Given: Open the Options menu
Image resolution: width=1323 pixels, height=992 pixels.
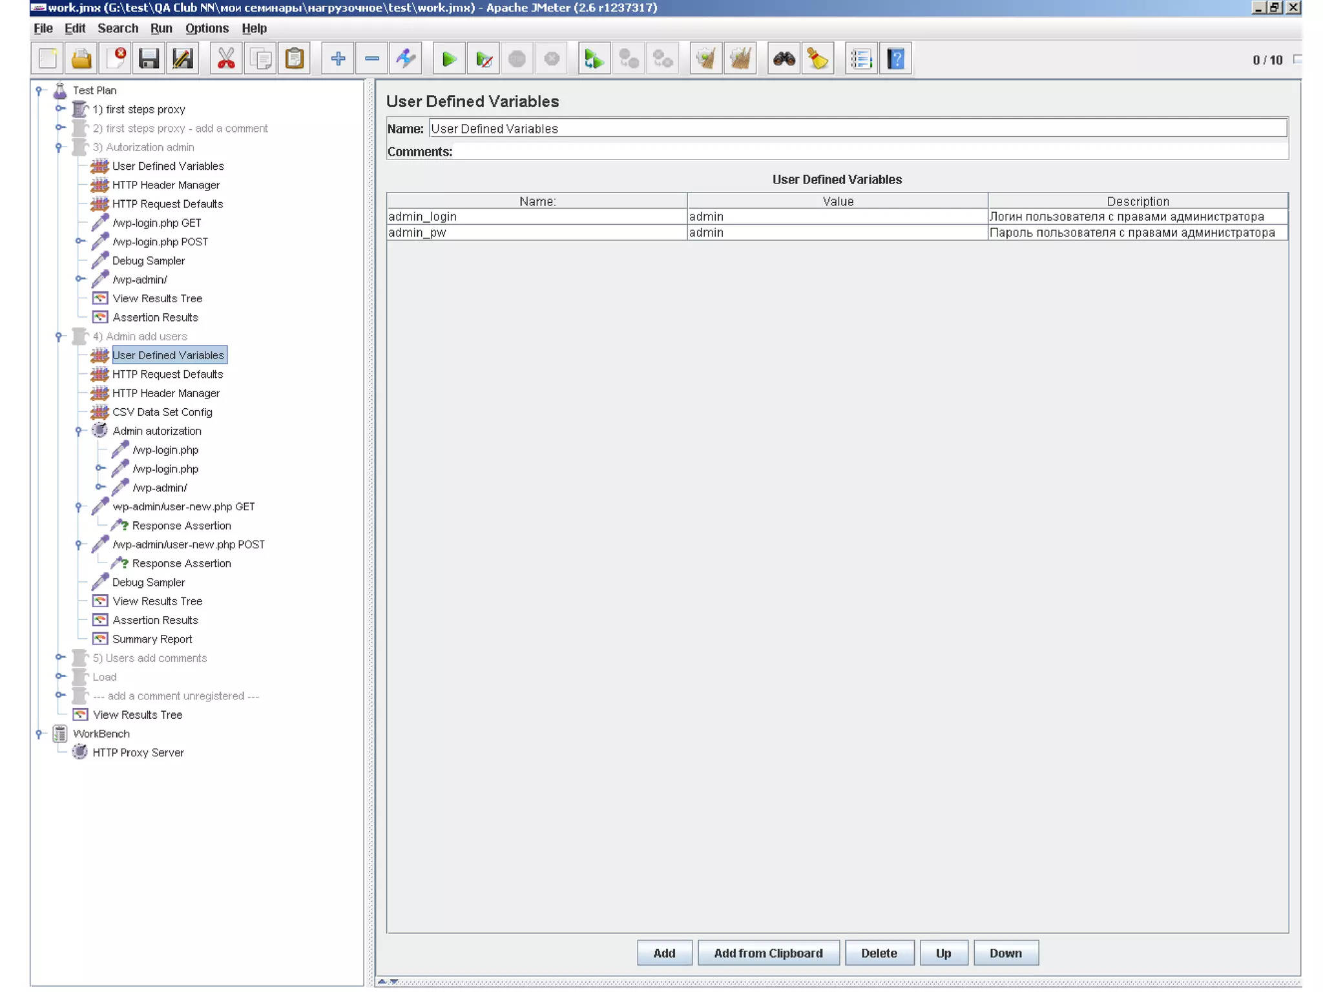Looking at the screenshot, I should point(207,28).
